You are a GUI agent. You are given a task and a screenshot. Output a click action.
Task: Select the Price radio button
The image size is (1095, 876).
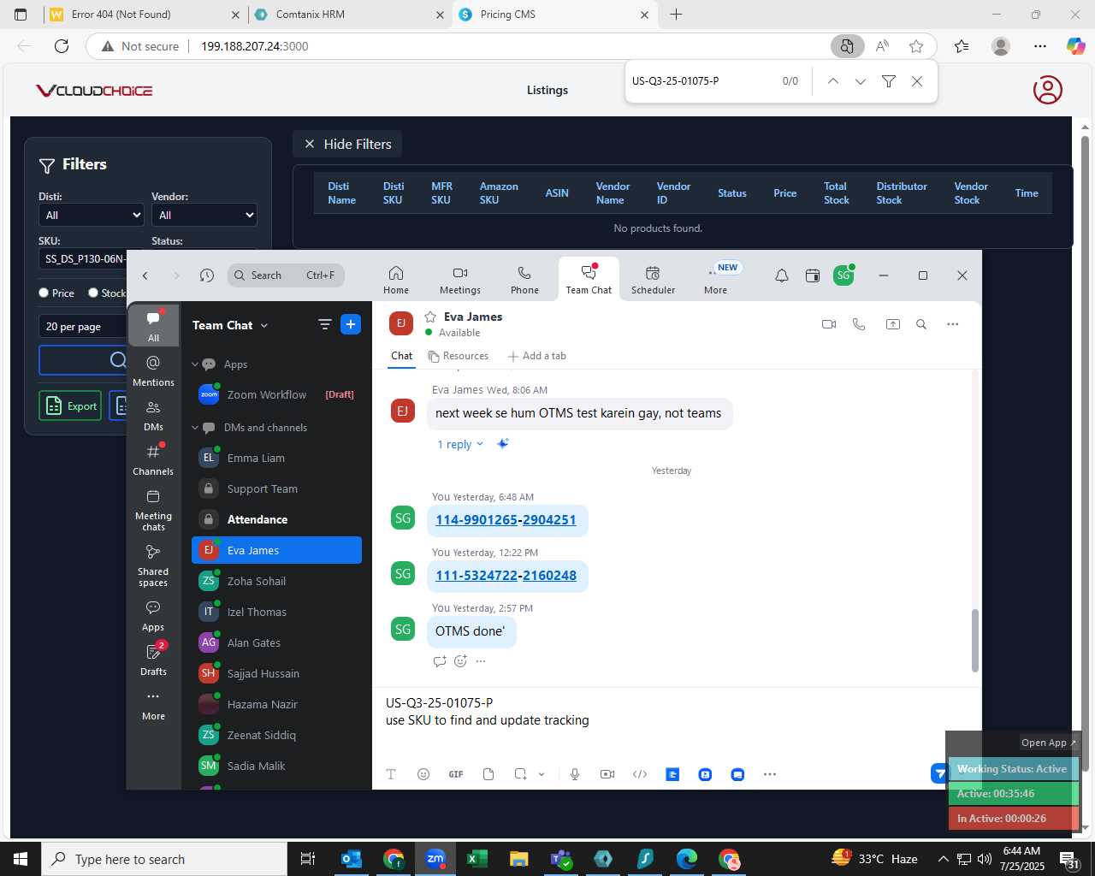coord(44,293)
